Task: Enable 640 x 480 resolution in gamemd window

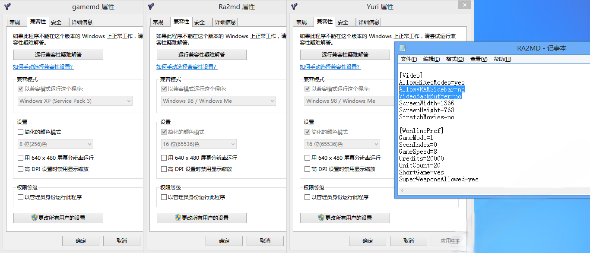Action: 20,158
